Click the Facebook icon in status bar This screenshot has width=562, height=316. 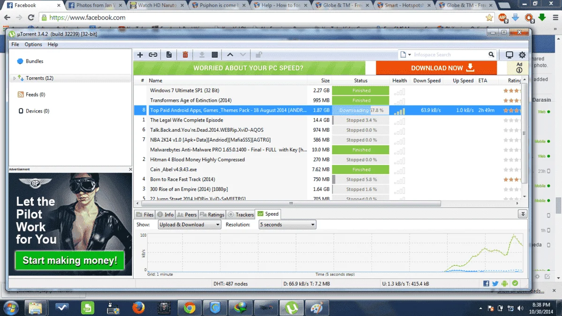point(486,283)
